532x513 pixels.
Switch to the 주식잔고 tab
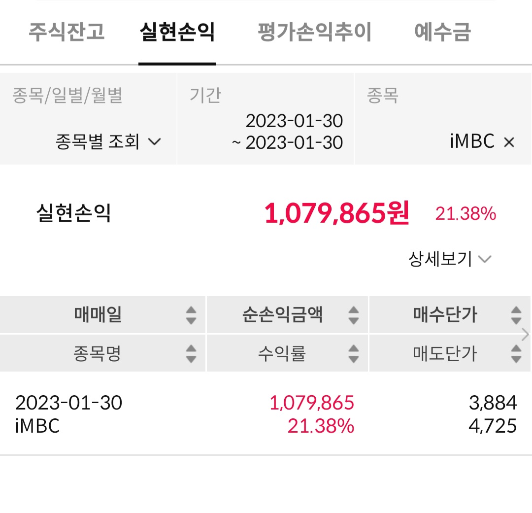[x=66, y=32]
